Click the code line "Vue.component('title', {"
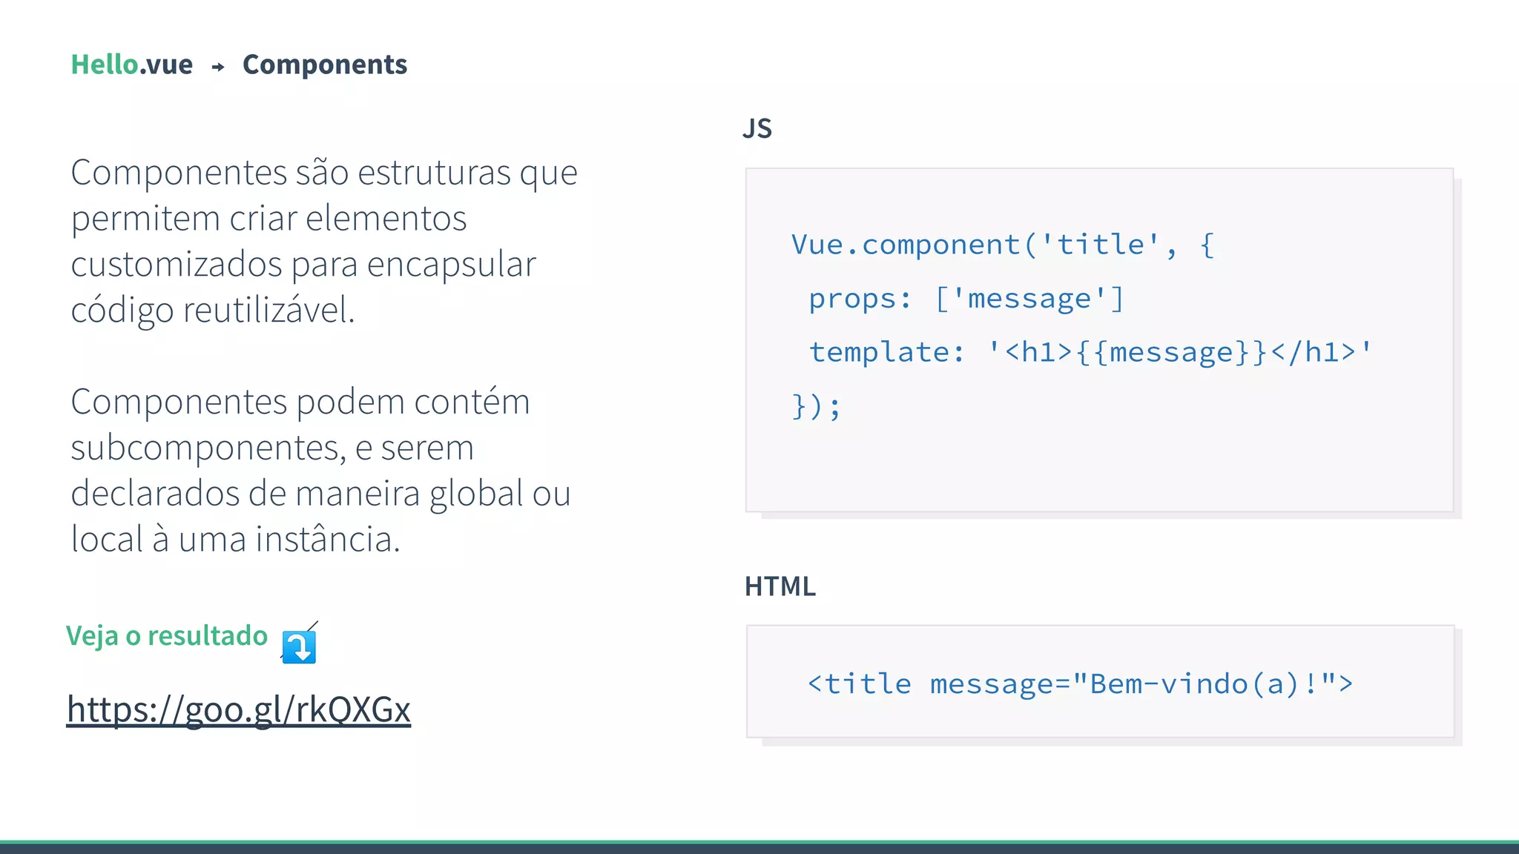 click(x=1003, y=245)
